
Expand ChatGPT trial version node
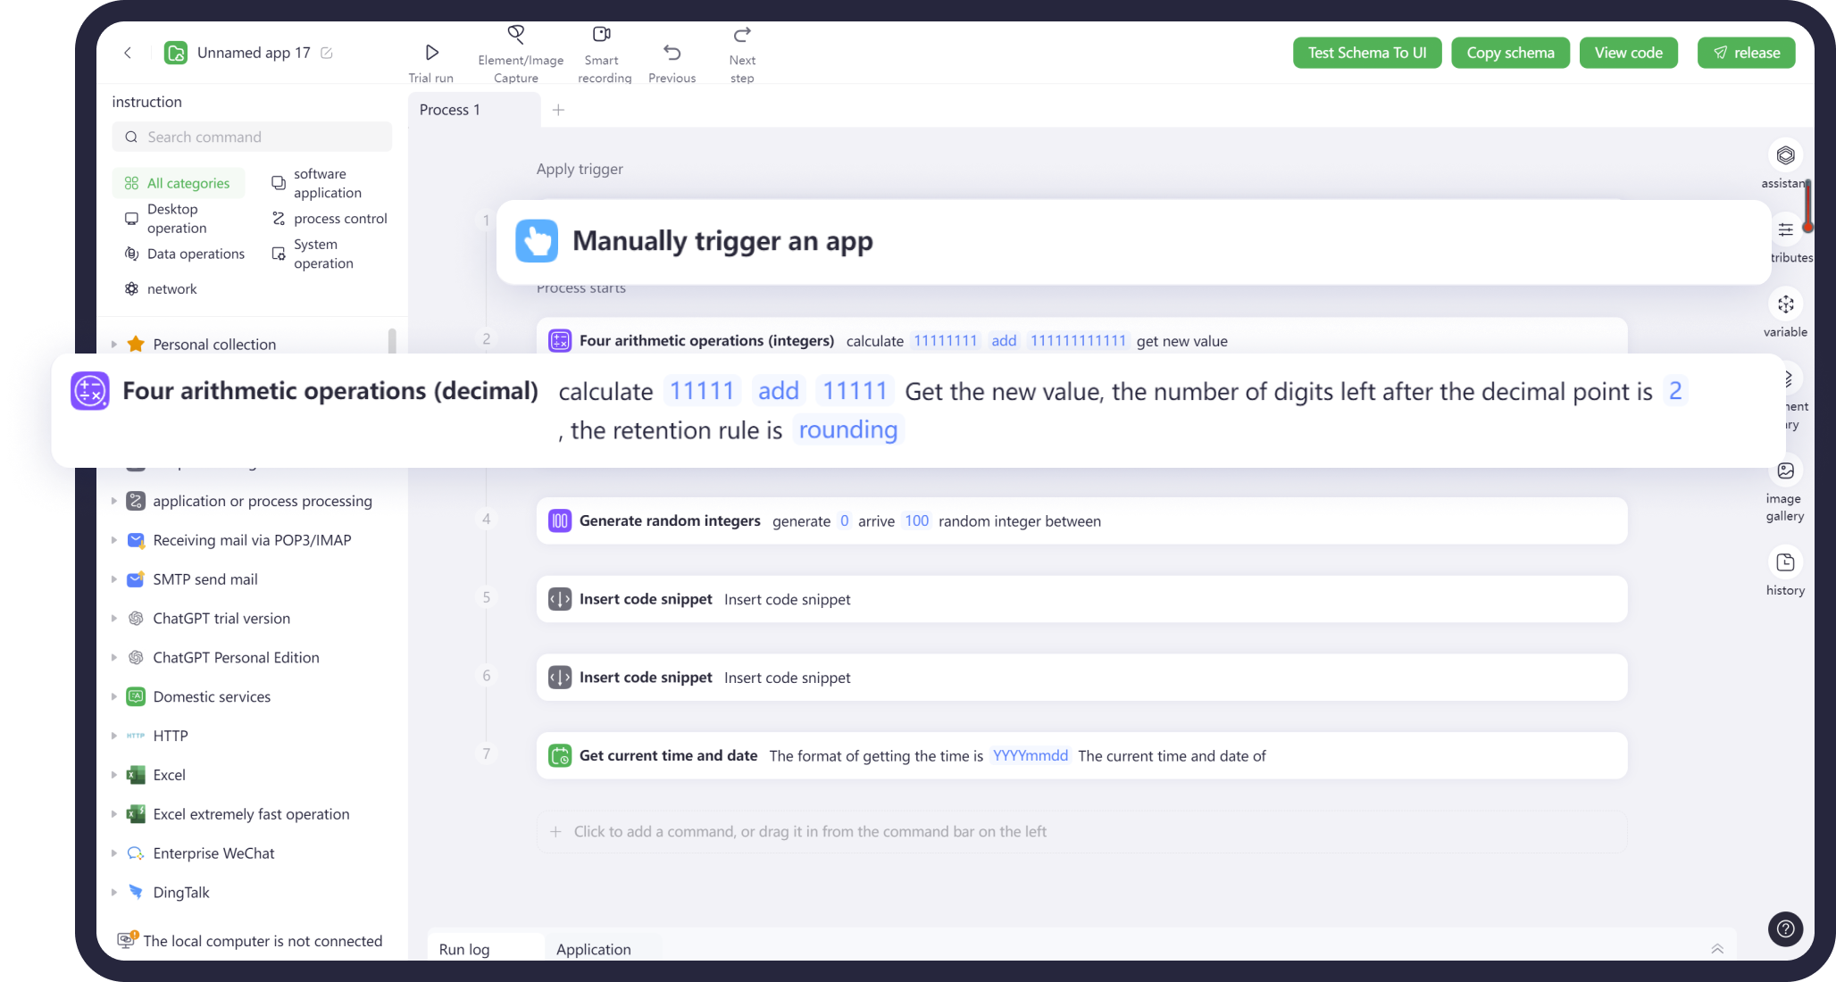(x=114, y=618)
